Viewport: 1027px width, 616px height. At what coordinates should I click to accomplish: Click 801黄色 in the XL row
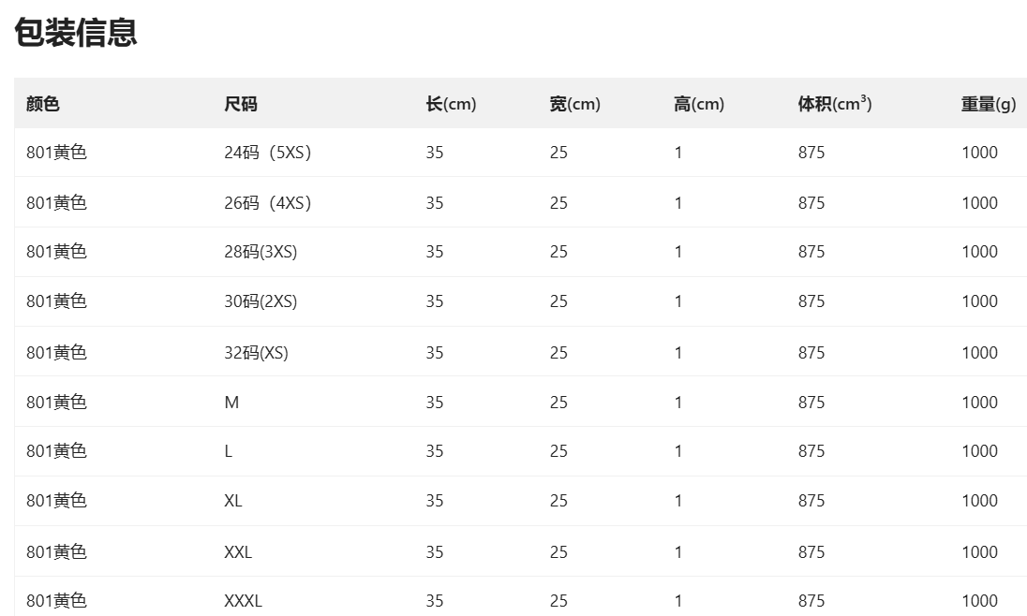pyautogui.click(x=56, y=501)
